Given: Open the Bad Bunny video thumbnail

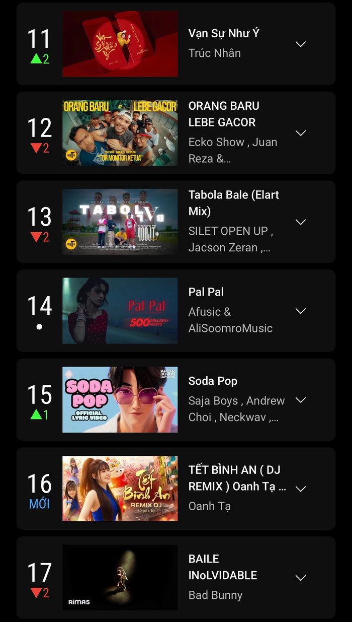Looking at the screenshot, I should [120, 577].
